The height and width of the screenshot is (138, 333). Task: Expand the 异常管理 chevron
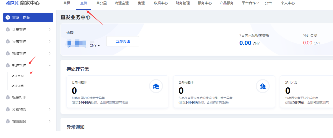point(49,41)
